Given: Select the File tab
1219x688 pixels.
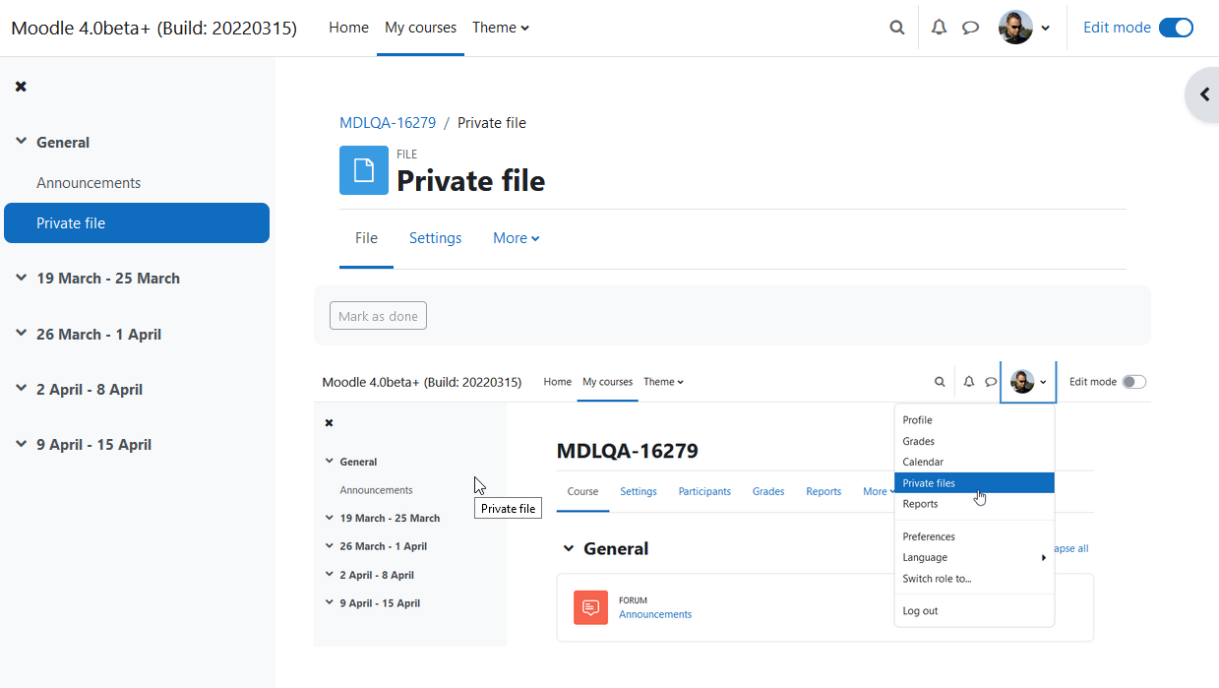Looking at the screenshot, I should pos(366,238).
